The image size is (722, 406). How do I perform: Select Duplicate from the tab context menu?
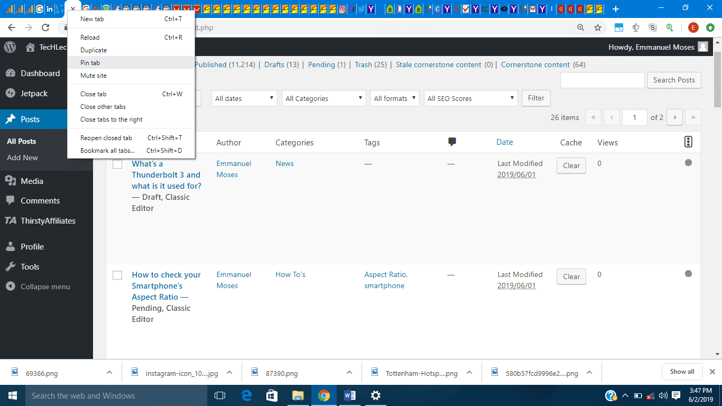(131, 50)
